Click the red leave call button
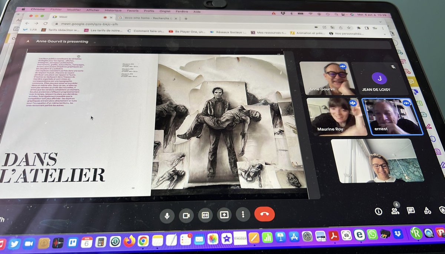445x254 pixels. pyautogui.click(x=265, y=214)
